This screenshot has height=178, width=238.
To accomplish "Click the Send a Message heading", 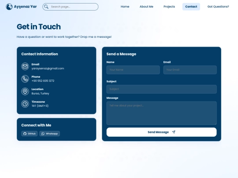I will point(121,54).
